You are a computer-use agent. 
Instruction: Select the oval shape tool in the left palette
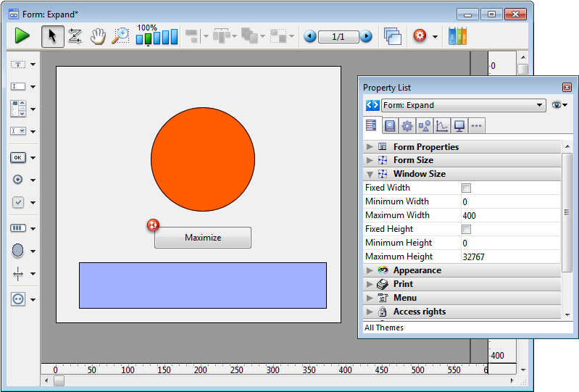pos(18,251)
